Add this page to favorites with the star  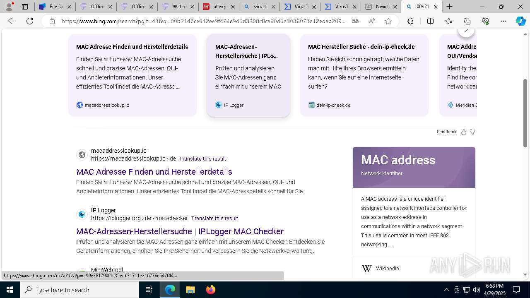point(388,21)
